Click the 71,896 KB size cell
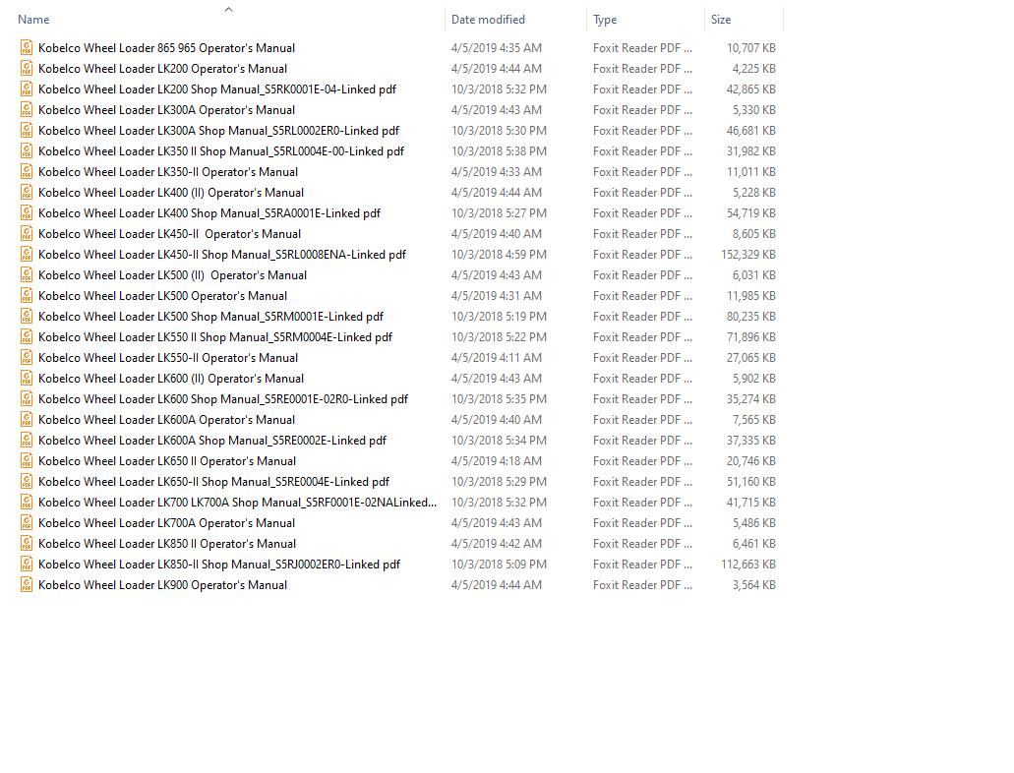1014x773 pixels. click(x=750, y=337)
